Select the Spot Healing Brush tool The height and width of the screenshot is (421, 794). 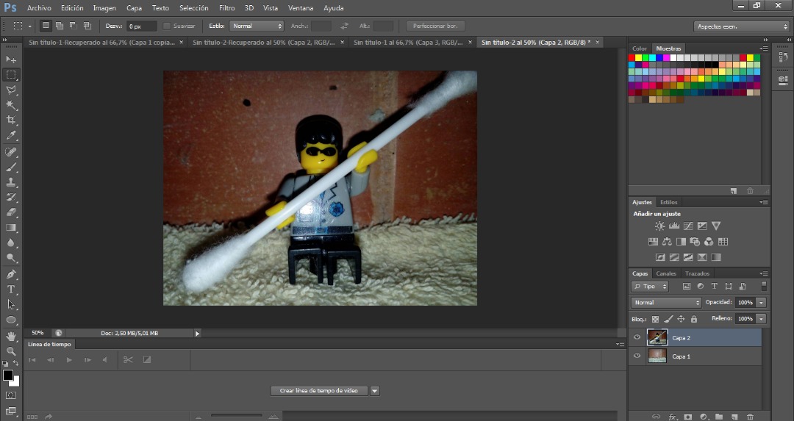tap(11, 152)
